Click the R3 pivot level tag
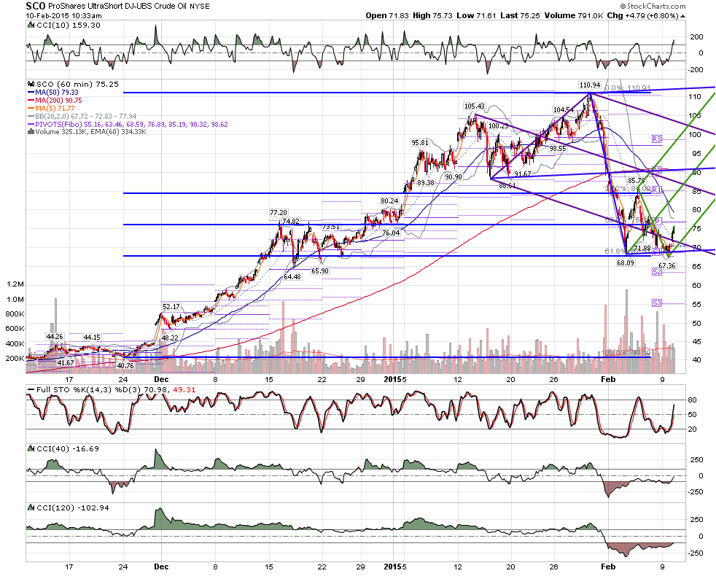Viewport: 716px width, 576px height. click(657, 139)
